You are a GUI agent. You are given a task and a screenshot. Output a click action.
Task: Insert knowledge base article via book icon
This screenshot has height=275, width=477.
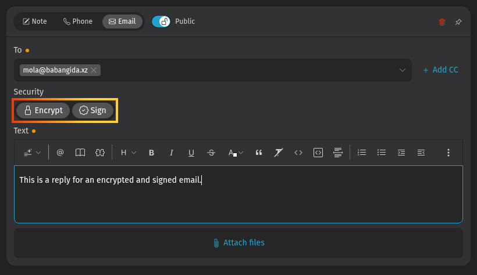[x=80, y=153]
